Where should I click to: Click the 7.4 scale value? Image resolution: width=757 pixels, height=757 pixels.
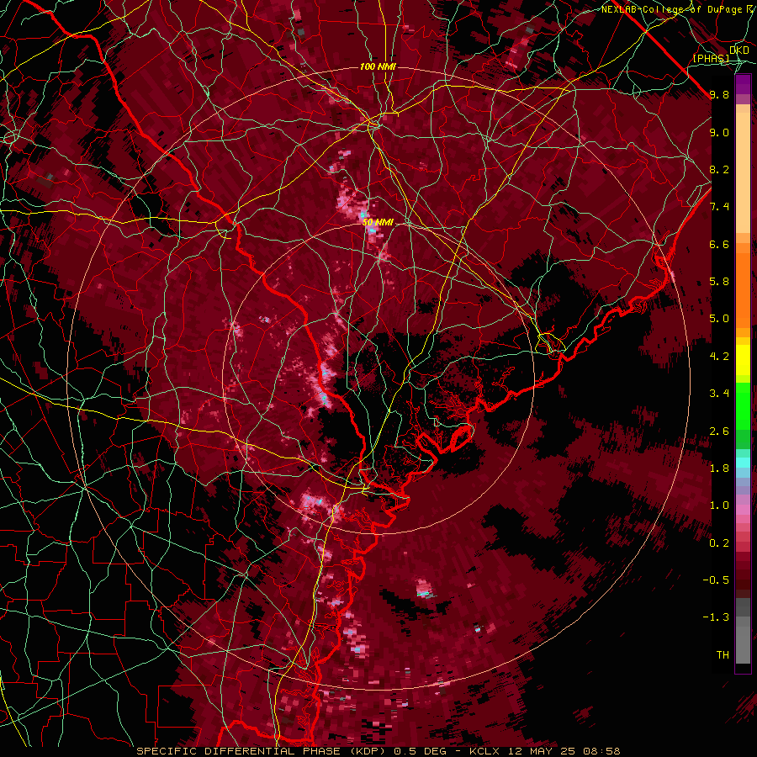[x=719, y=207]
